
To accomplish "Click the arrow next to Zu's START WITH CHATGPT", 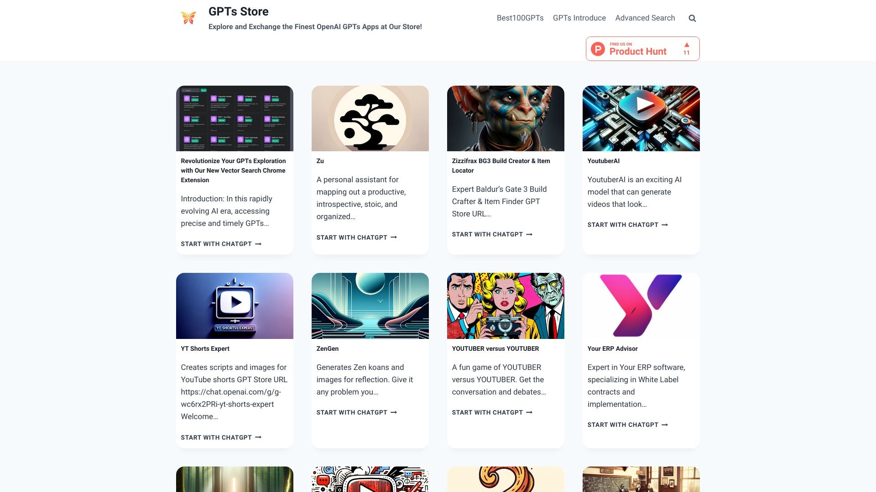I will coord(393,237).
